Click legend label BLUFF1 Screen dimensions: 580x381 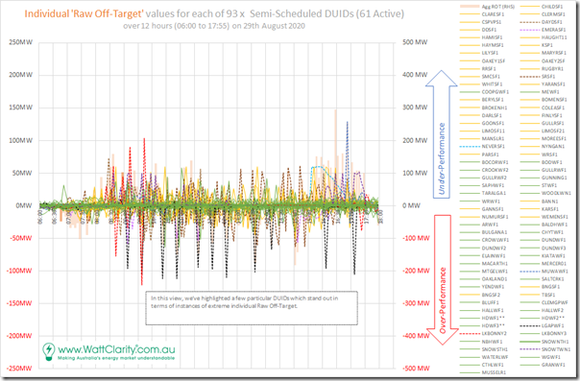pos(490,302)
